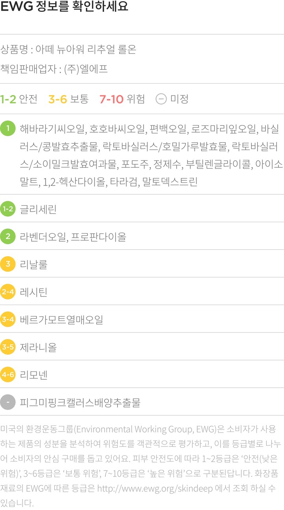This screenshot has width=284, height=510.
Task: Click the green 1-2 grade badge beside 글리세린
Action: click(x=8, y=209)
